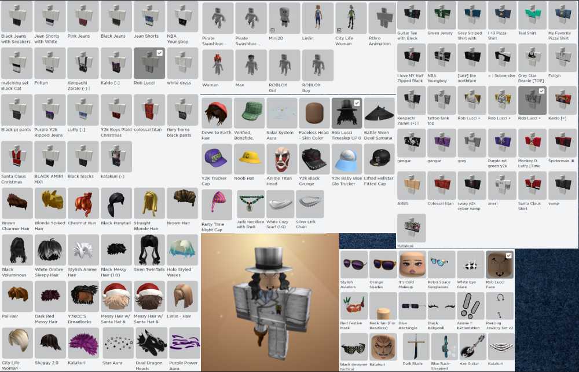Viewport: 579px width, 372px height.
Task: Choose the Blonde Spiked Hair item
Action: tap(50, 203)
